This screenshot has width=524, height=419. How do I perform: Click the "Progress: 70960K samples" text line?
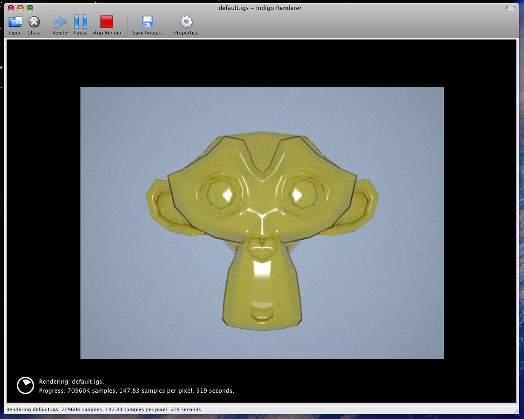(x=136, y=390)
